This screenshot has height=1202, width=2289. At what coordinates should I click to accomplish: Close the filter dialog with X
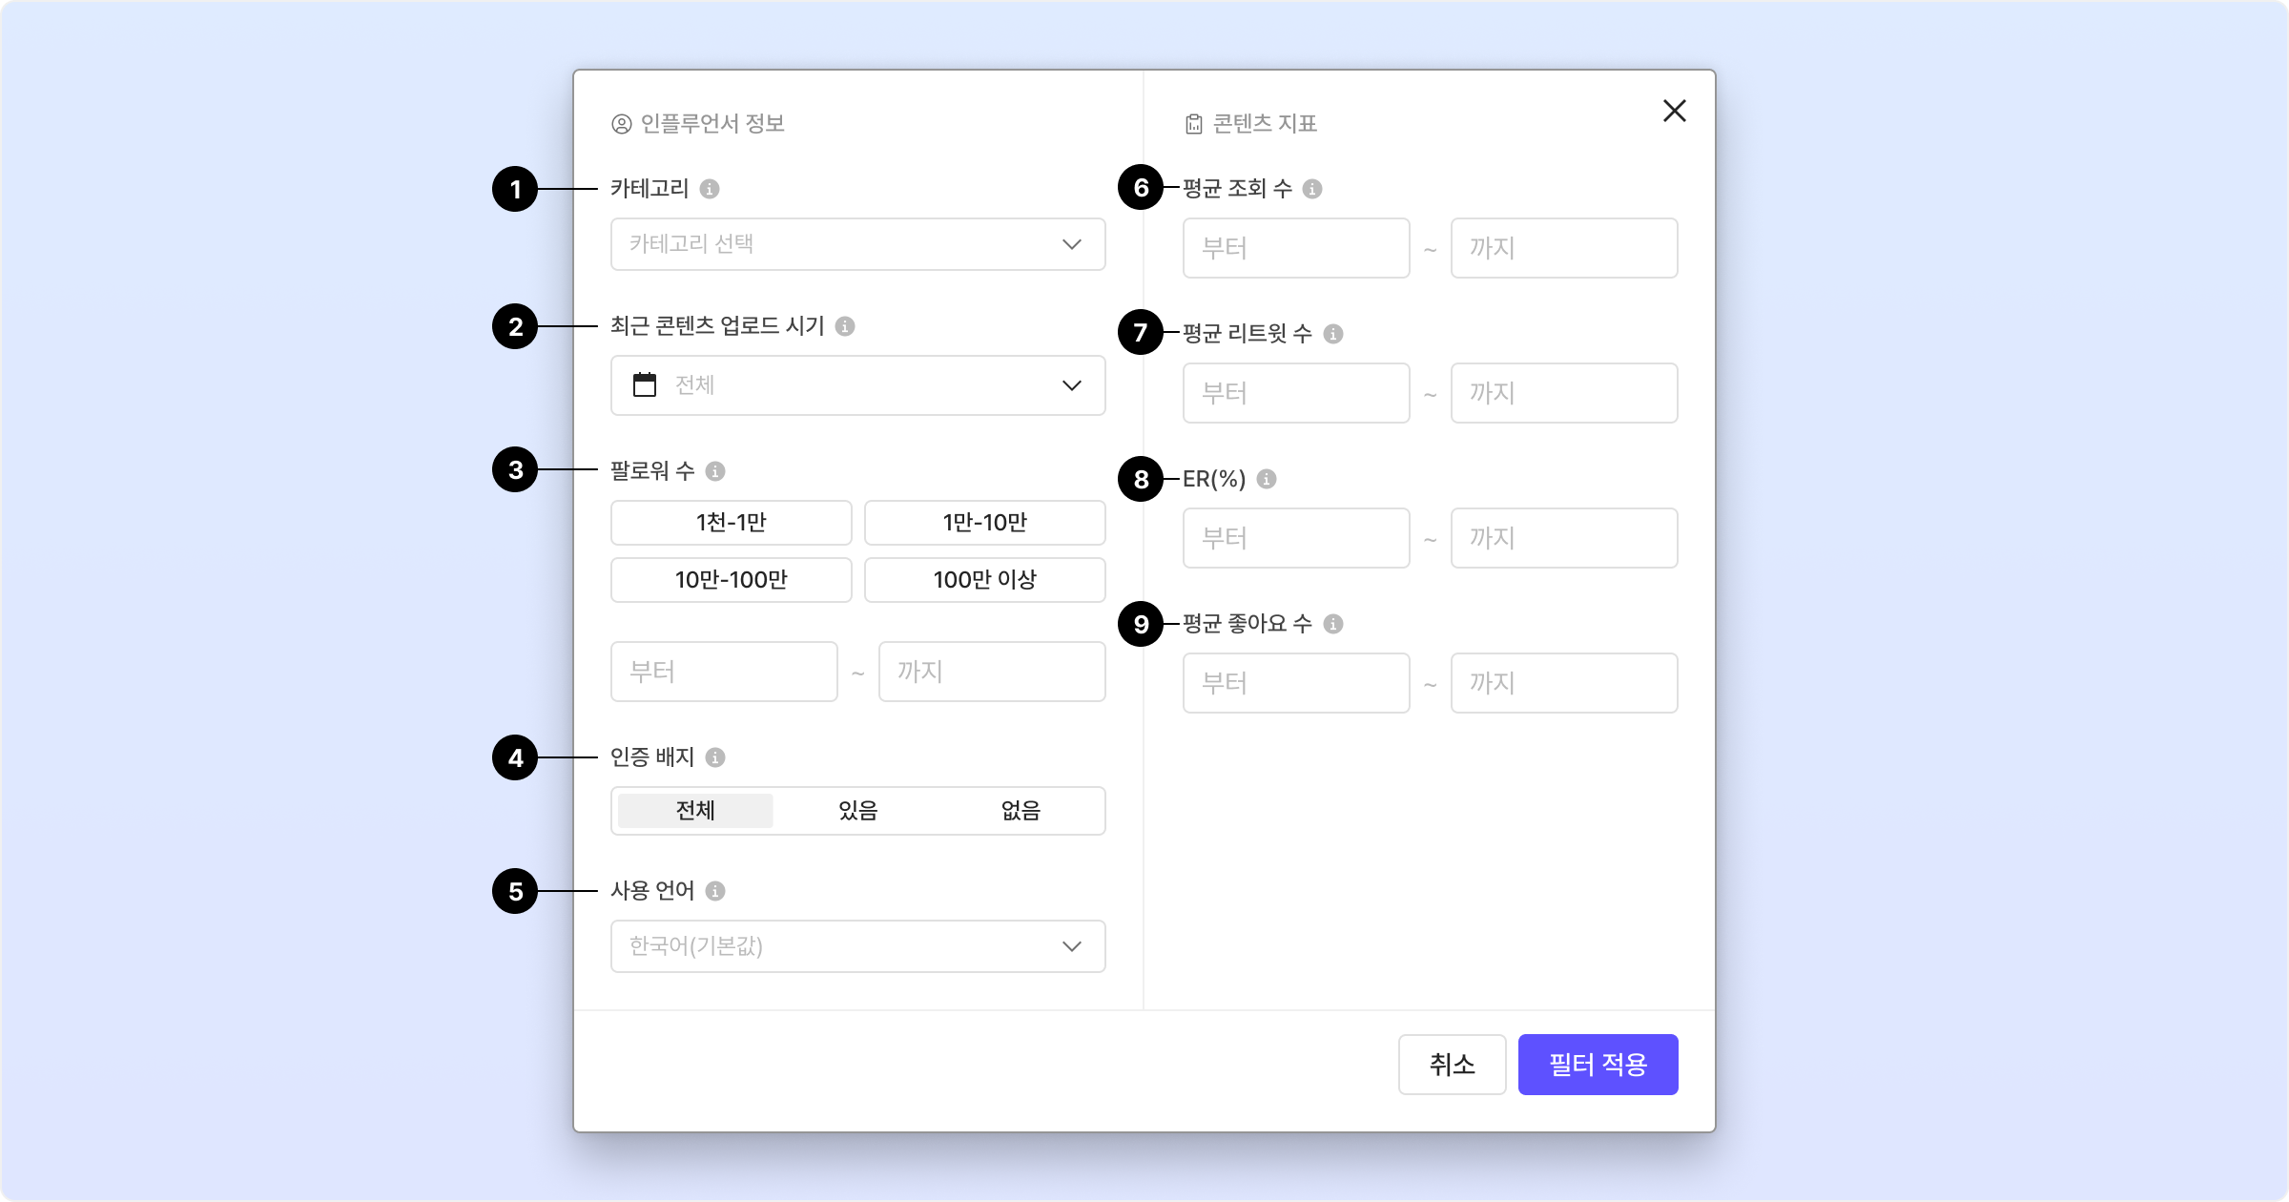1674,111
